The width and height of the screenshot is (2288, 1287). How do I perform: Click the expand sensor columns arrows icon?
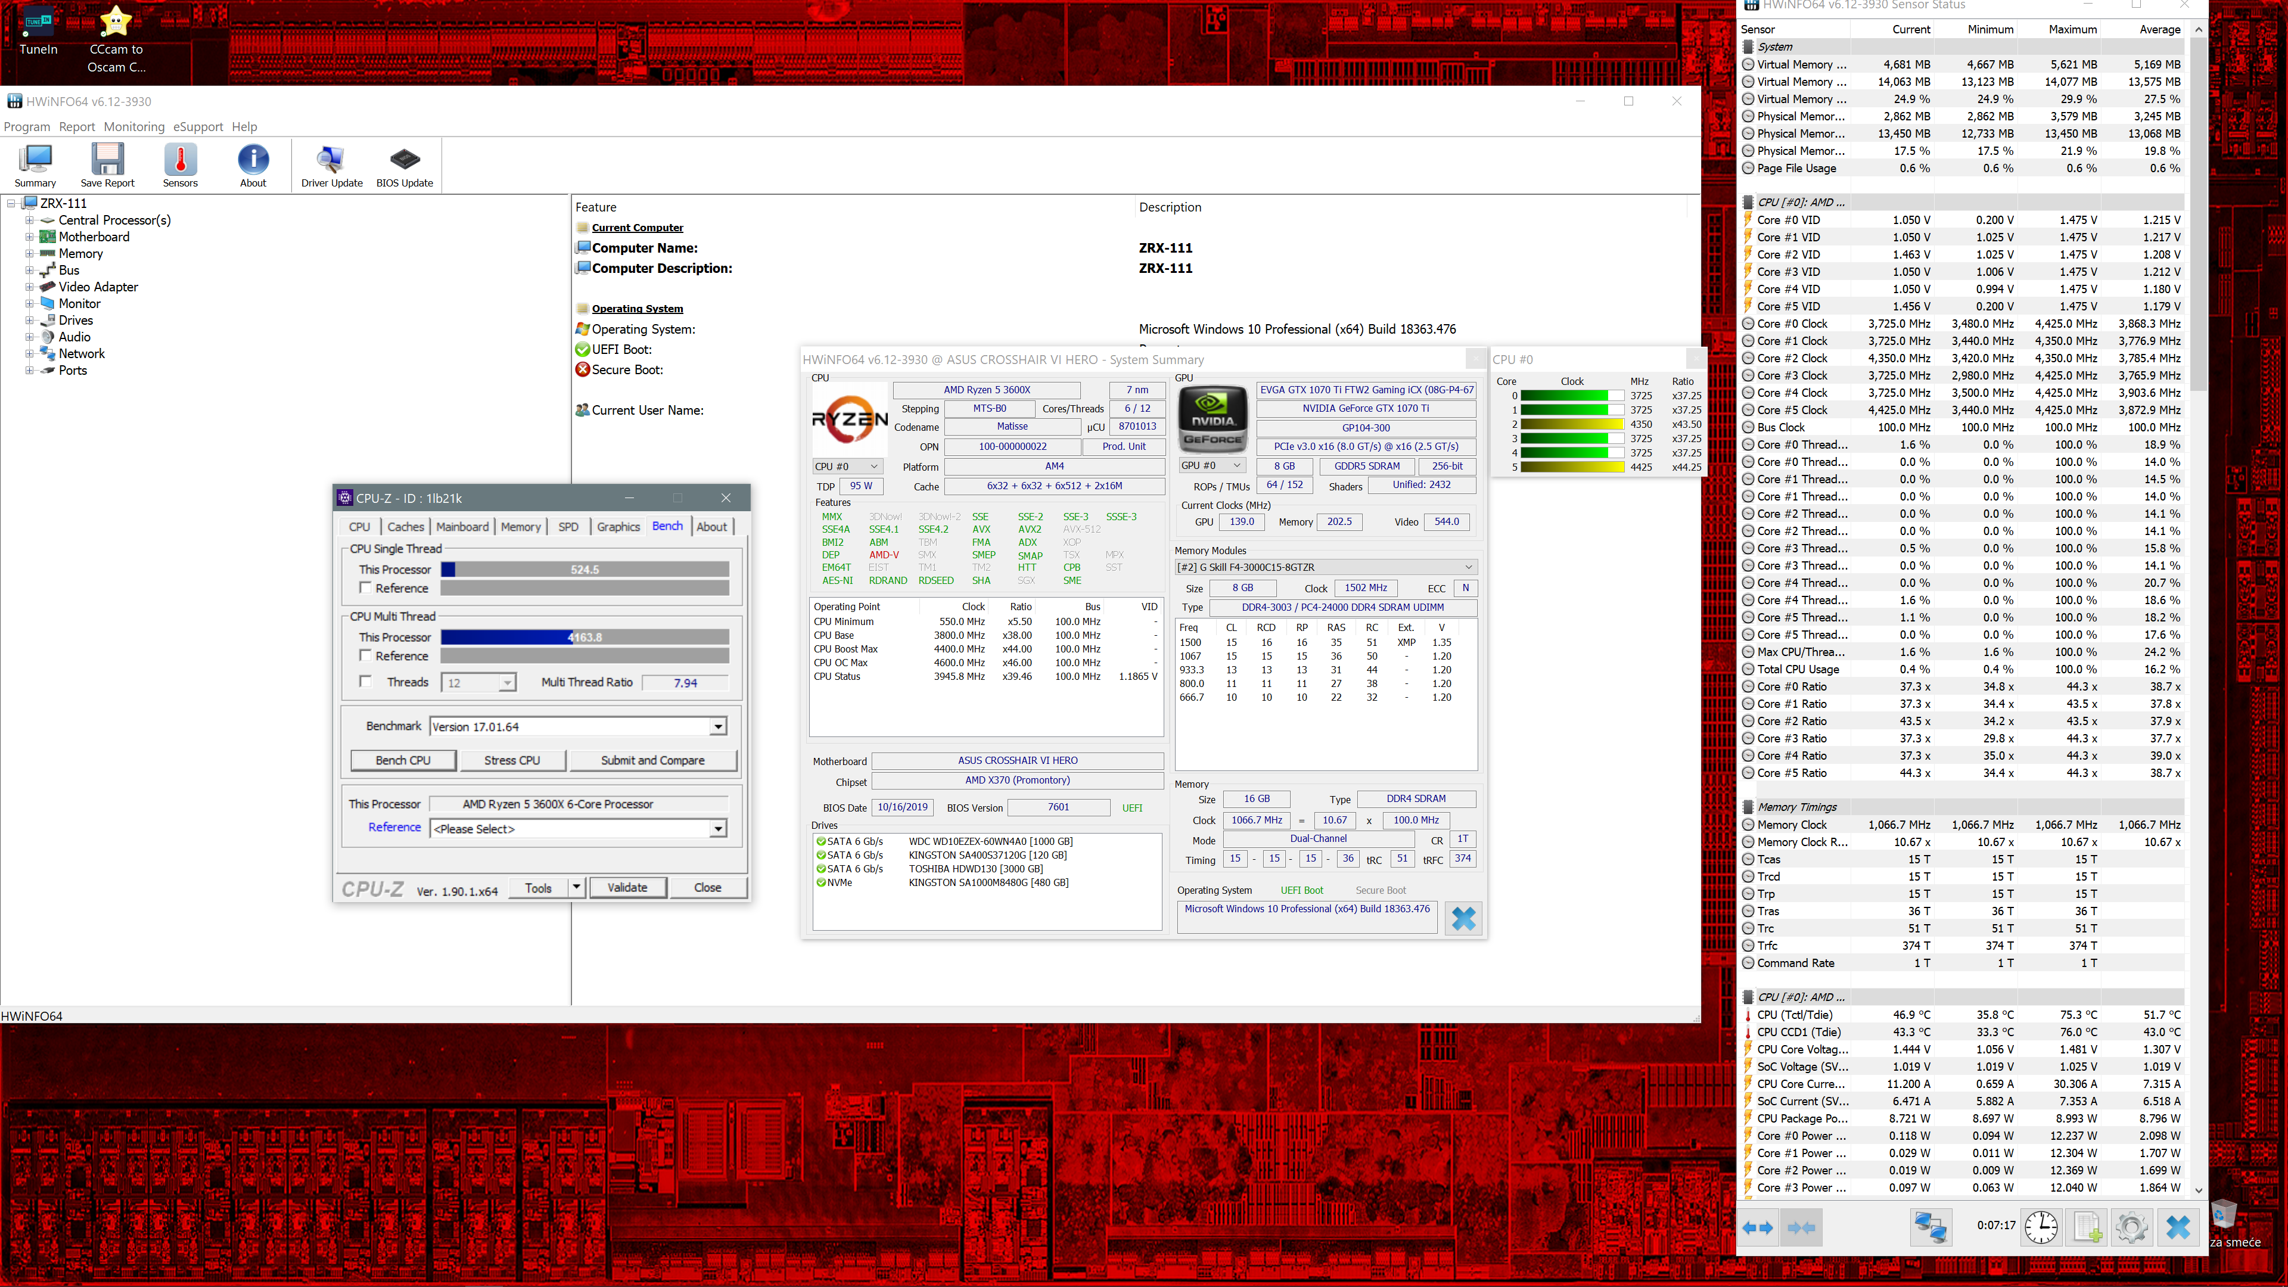[1757, 1227]
